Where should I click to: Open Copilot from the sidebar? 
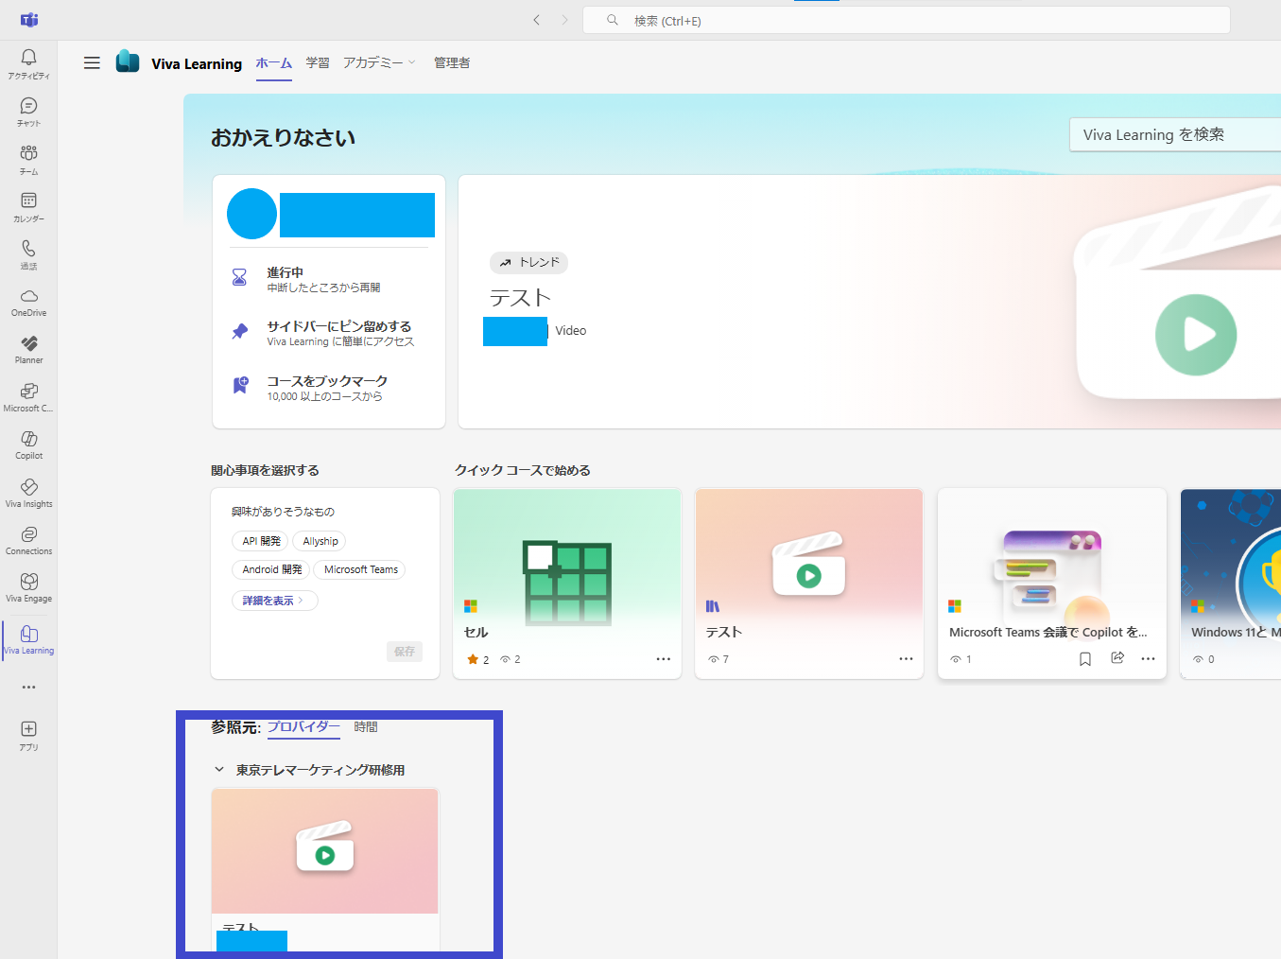point(28,445)
